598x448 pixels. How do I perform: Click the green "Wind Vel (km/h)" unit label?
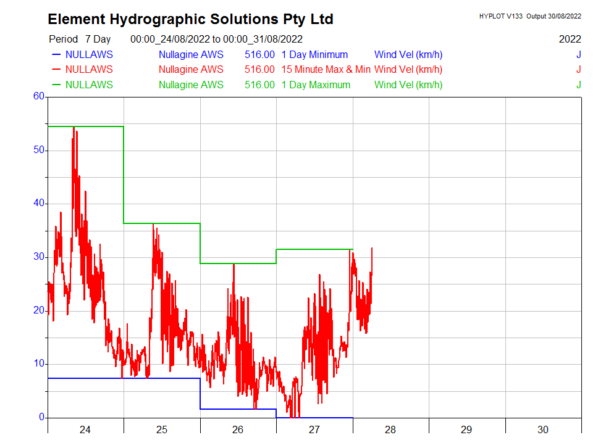(408, 85)
